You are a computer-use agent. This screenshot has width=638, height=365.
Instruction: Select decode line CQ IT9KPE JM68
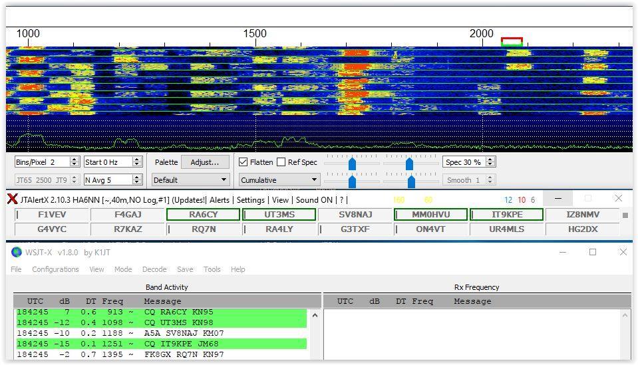(x=161, y=344)
